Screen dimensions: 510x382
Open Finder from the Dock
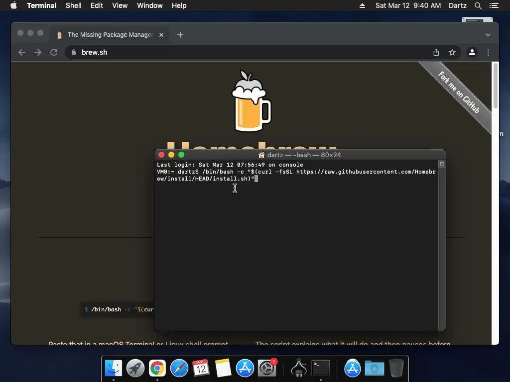tap(114, 368)
